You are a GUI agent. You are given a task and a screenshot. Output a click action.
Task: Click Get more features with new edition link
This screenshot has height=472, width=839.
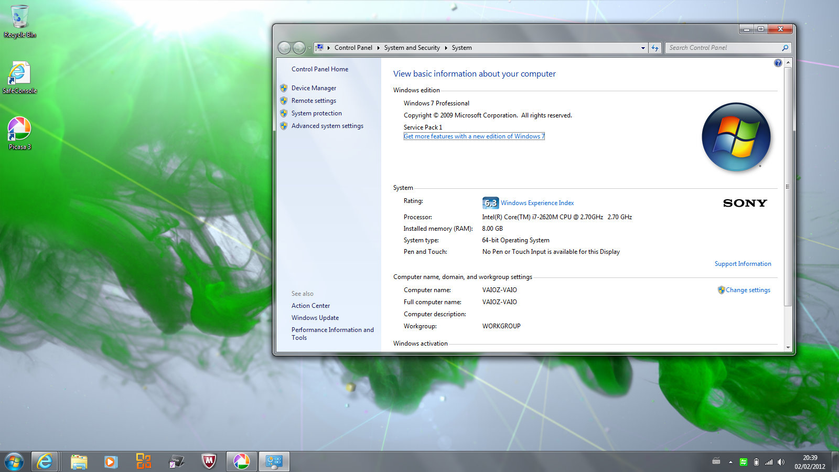(x=474, y=136)
